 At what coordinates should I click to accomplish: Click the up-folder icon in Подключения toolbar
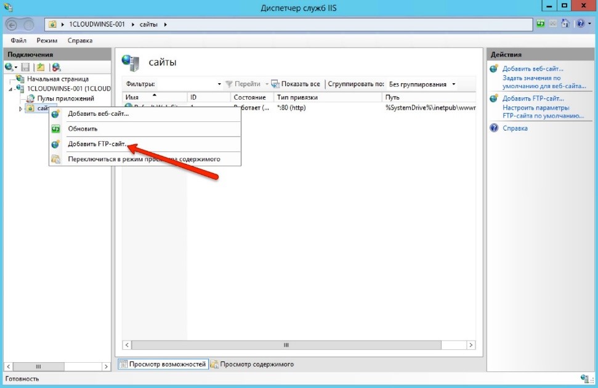click(x=40, y=67)
